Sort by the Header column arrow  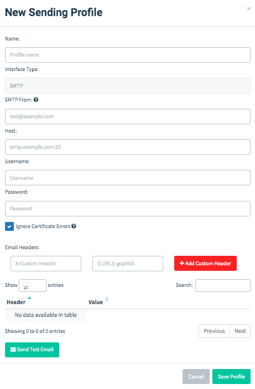click(29, 298)
